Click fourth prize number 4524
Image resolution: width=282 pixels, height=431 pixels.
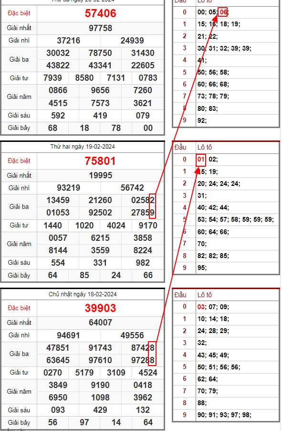(x=148, y=373)
